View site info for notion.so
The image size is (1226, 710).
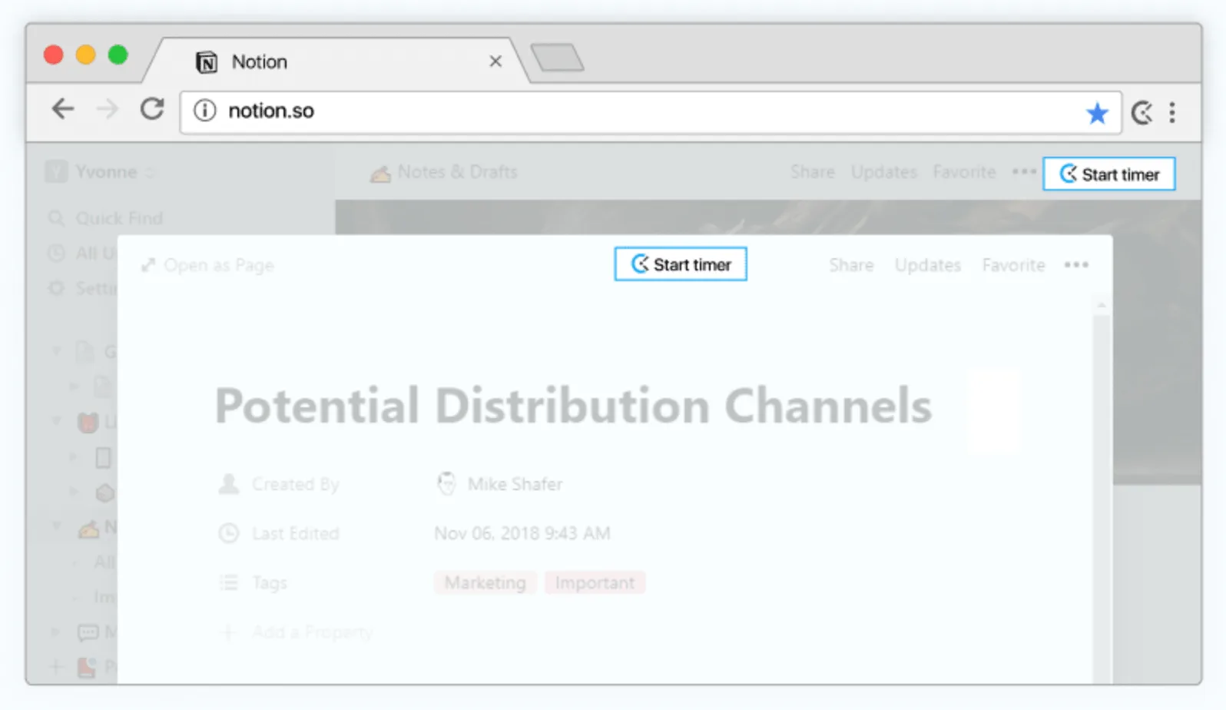pyautogui.click(x=204, y=111)
